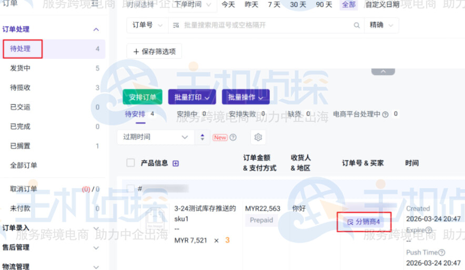Screen dimensions: 465x270
Task: Click the search magnifier icon
Action: pyautogui.click(x=357, y=25)
